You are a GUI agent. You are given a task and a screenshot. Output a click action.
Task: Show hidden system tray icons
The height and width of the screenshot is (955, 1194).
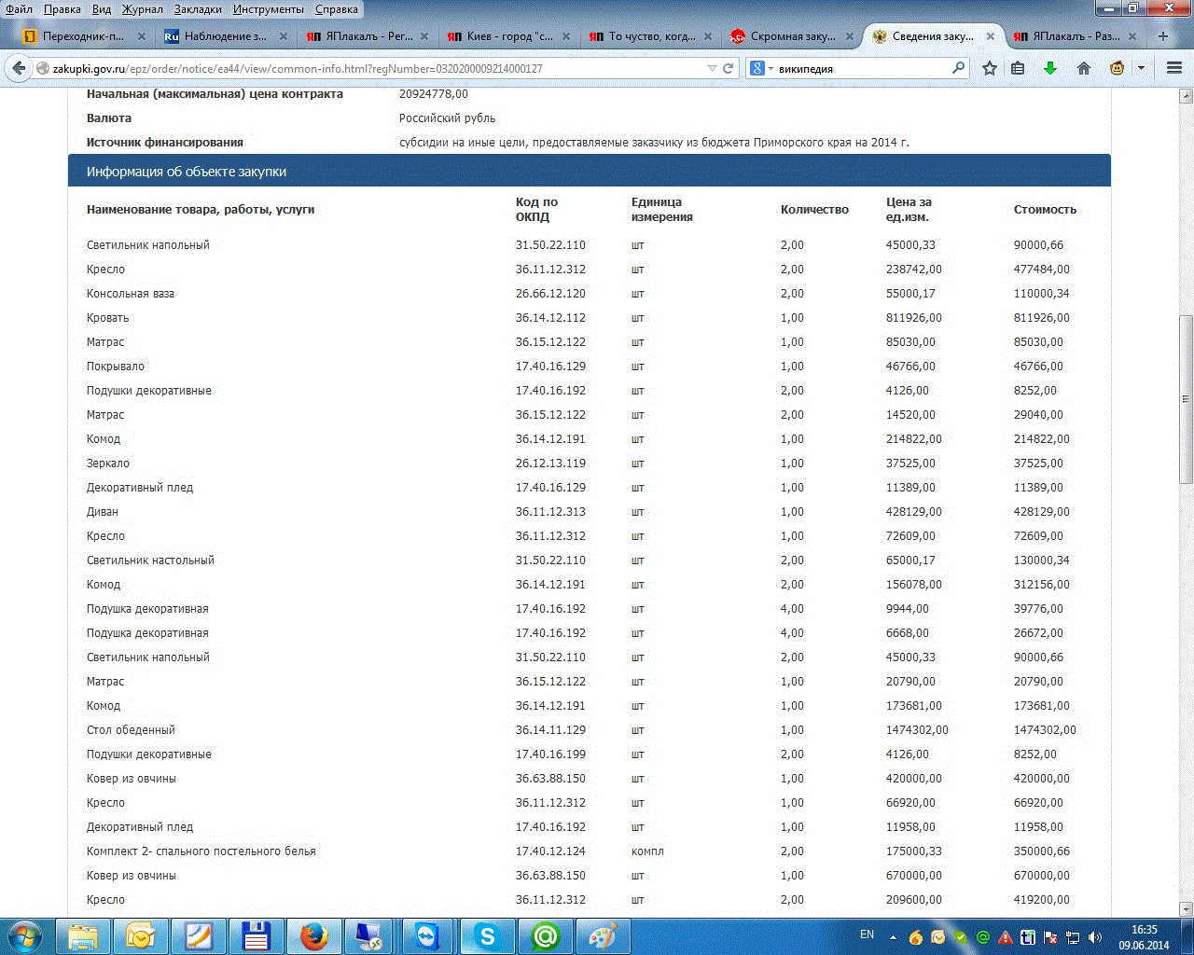point(893,937)
